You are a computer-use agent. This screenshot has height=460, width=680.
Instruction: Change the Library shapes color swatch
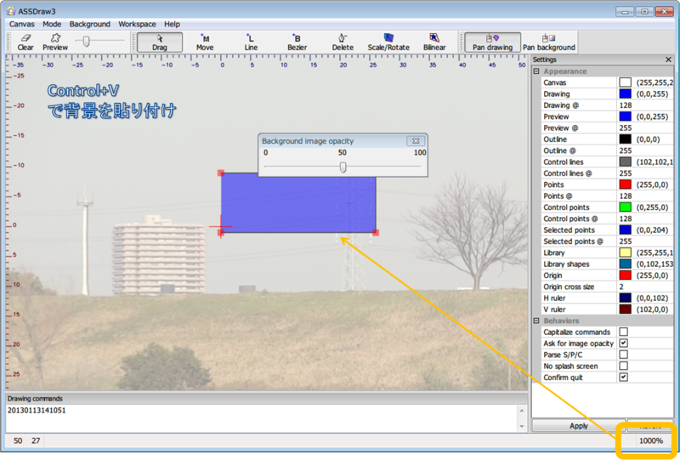625,264
